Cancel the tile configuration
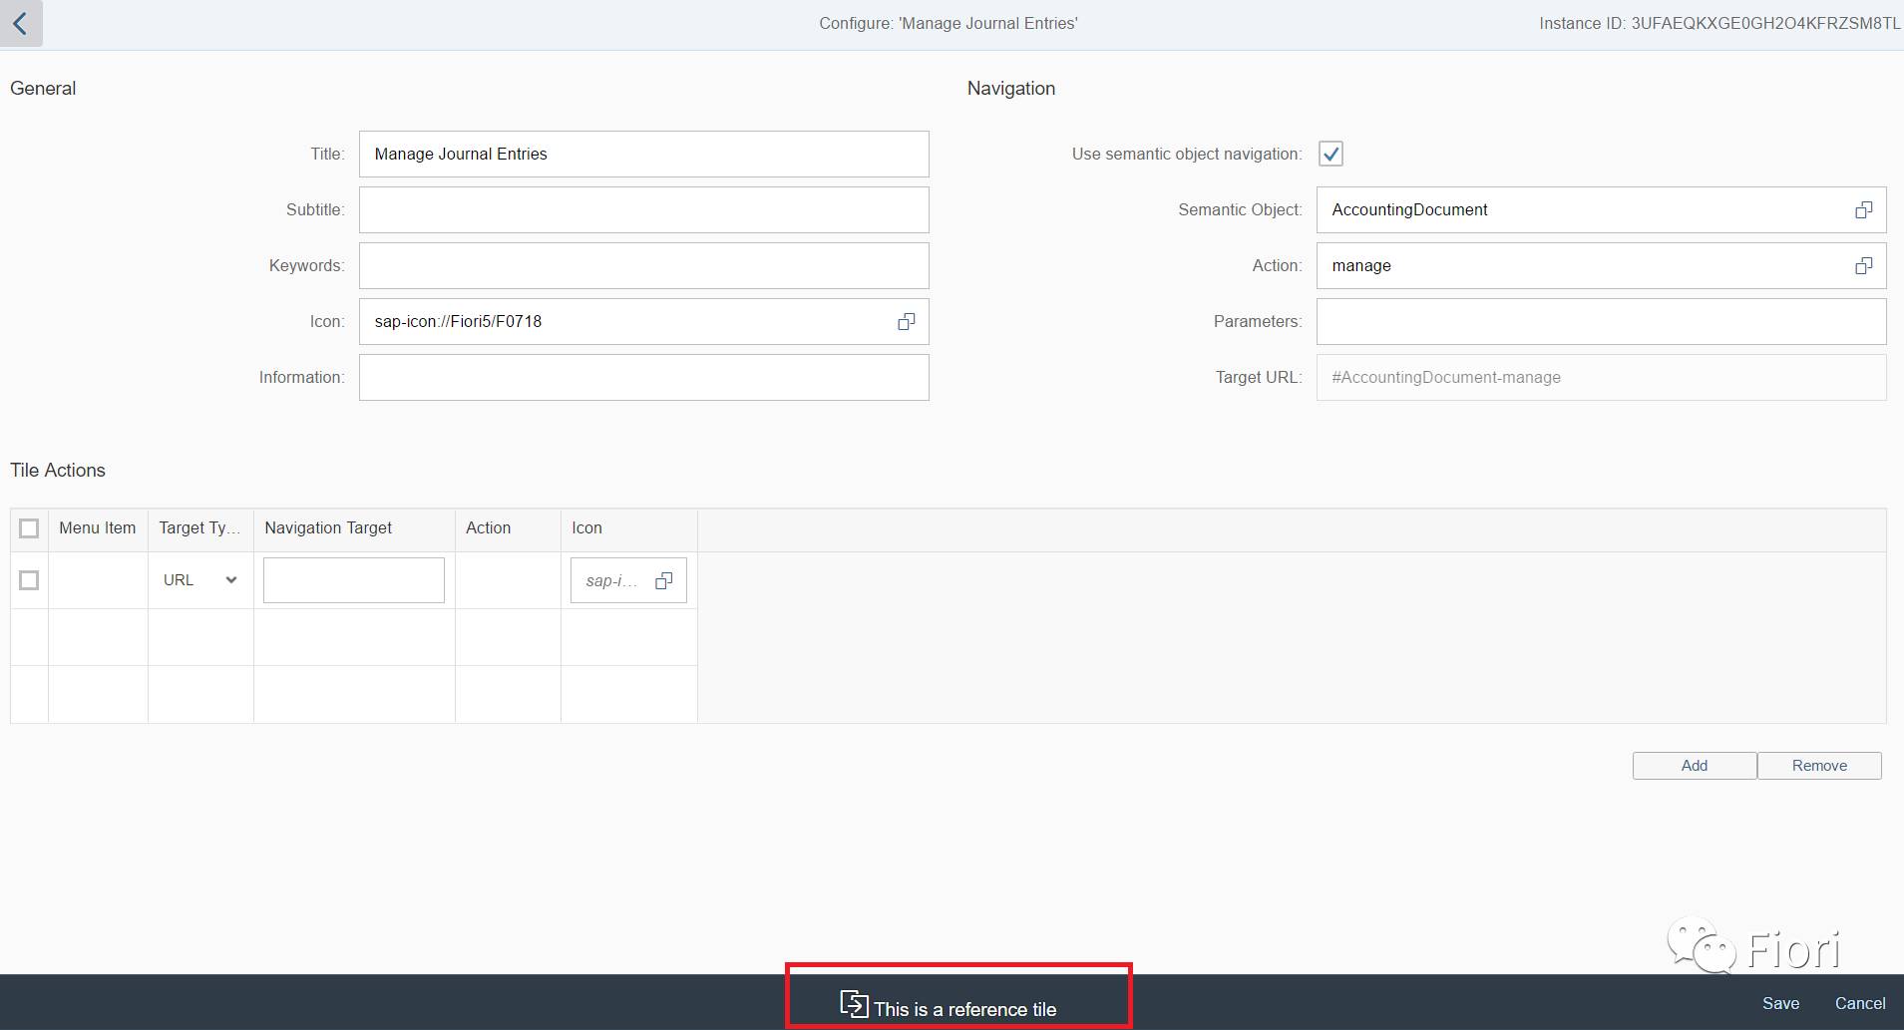The height and width of the screenshot is (1030, 1904). pyautogui.click(x=1859, y=1003)
